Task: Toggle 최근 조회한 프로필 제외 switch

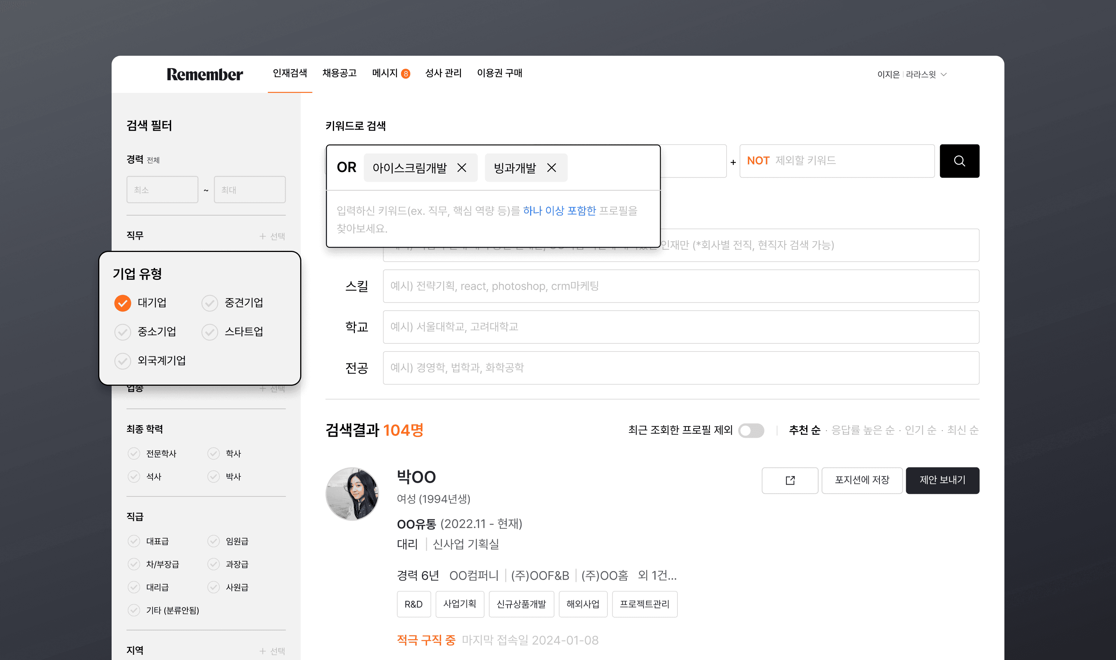Action: [751, 430]
